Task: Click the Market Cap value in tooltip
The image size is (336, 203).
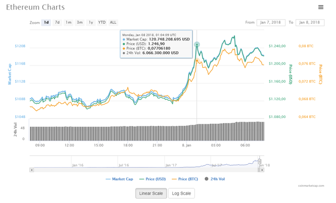Action: point(169,39)
